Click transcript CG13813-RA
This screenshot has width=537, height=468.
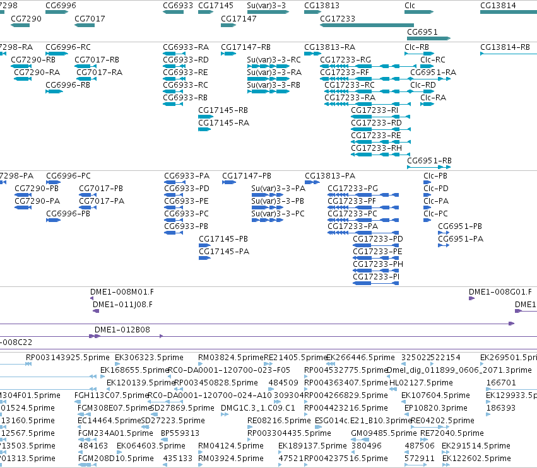pyautogui.click(x=330, y=47)
